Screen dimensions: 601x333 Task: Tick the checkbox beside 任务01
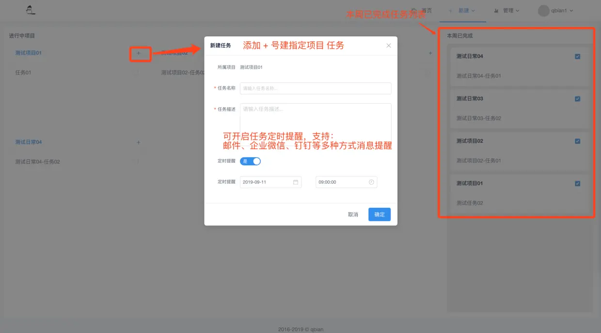tap(136, 73)
